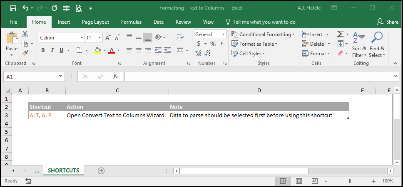The image size is (403, 187).
Task: Select the SHORTCUTS sheet tab
Action: click(63, 170)
